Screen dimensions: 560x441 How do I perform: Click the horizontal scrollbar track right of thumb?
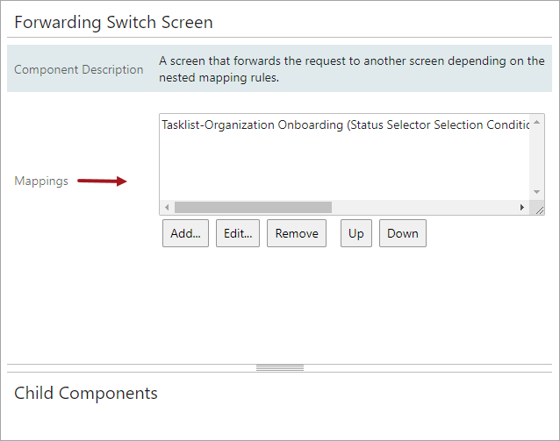[x=423, y=207]
